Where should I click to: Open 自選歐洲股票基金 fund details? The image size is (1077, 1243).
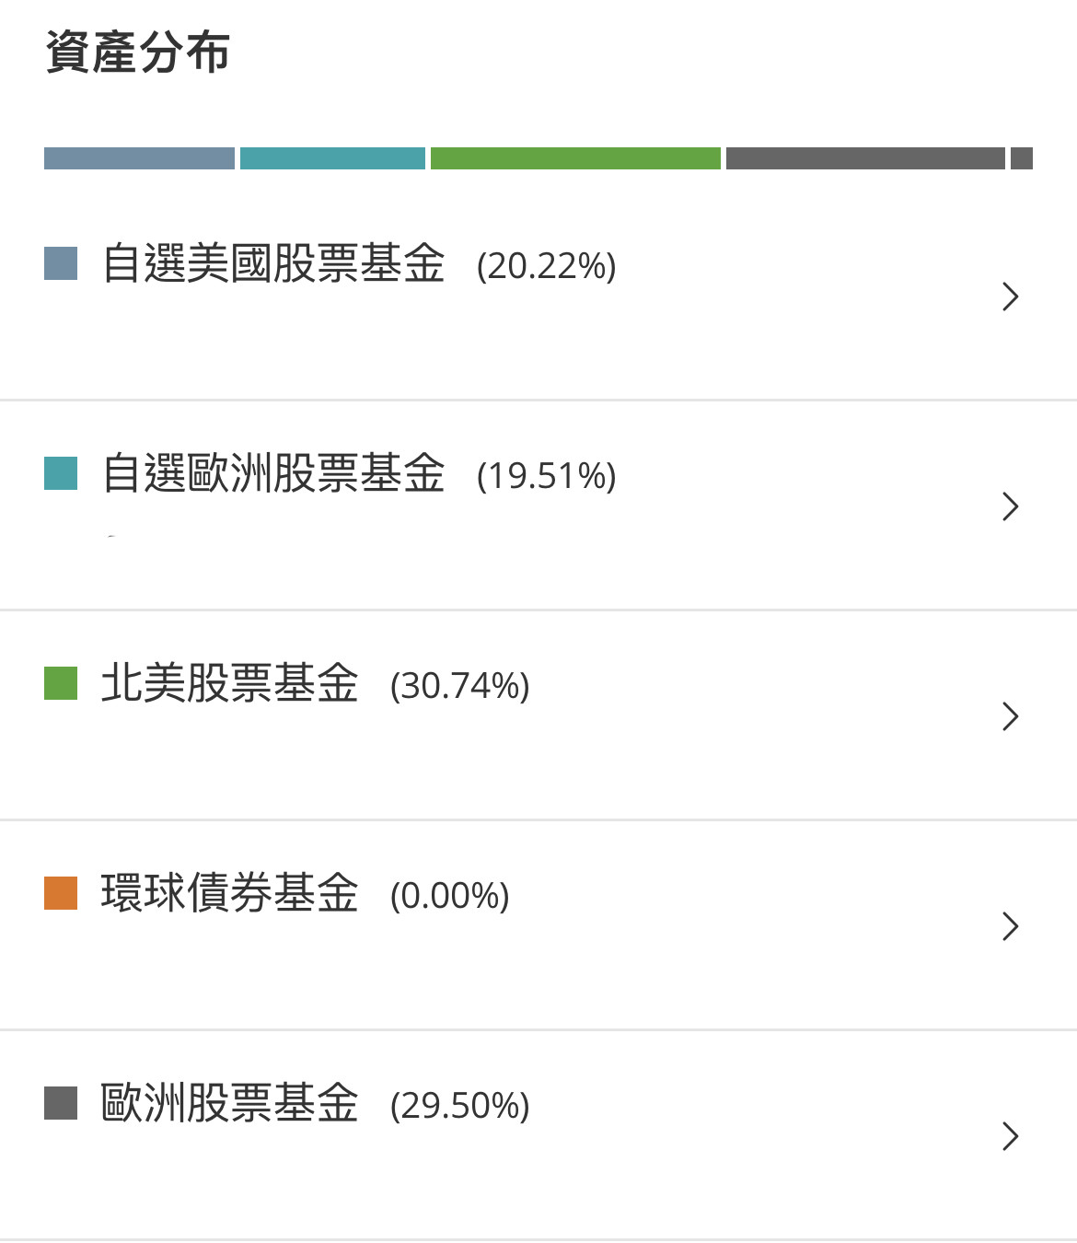[538, 505]
